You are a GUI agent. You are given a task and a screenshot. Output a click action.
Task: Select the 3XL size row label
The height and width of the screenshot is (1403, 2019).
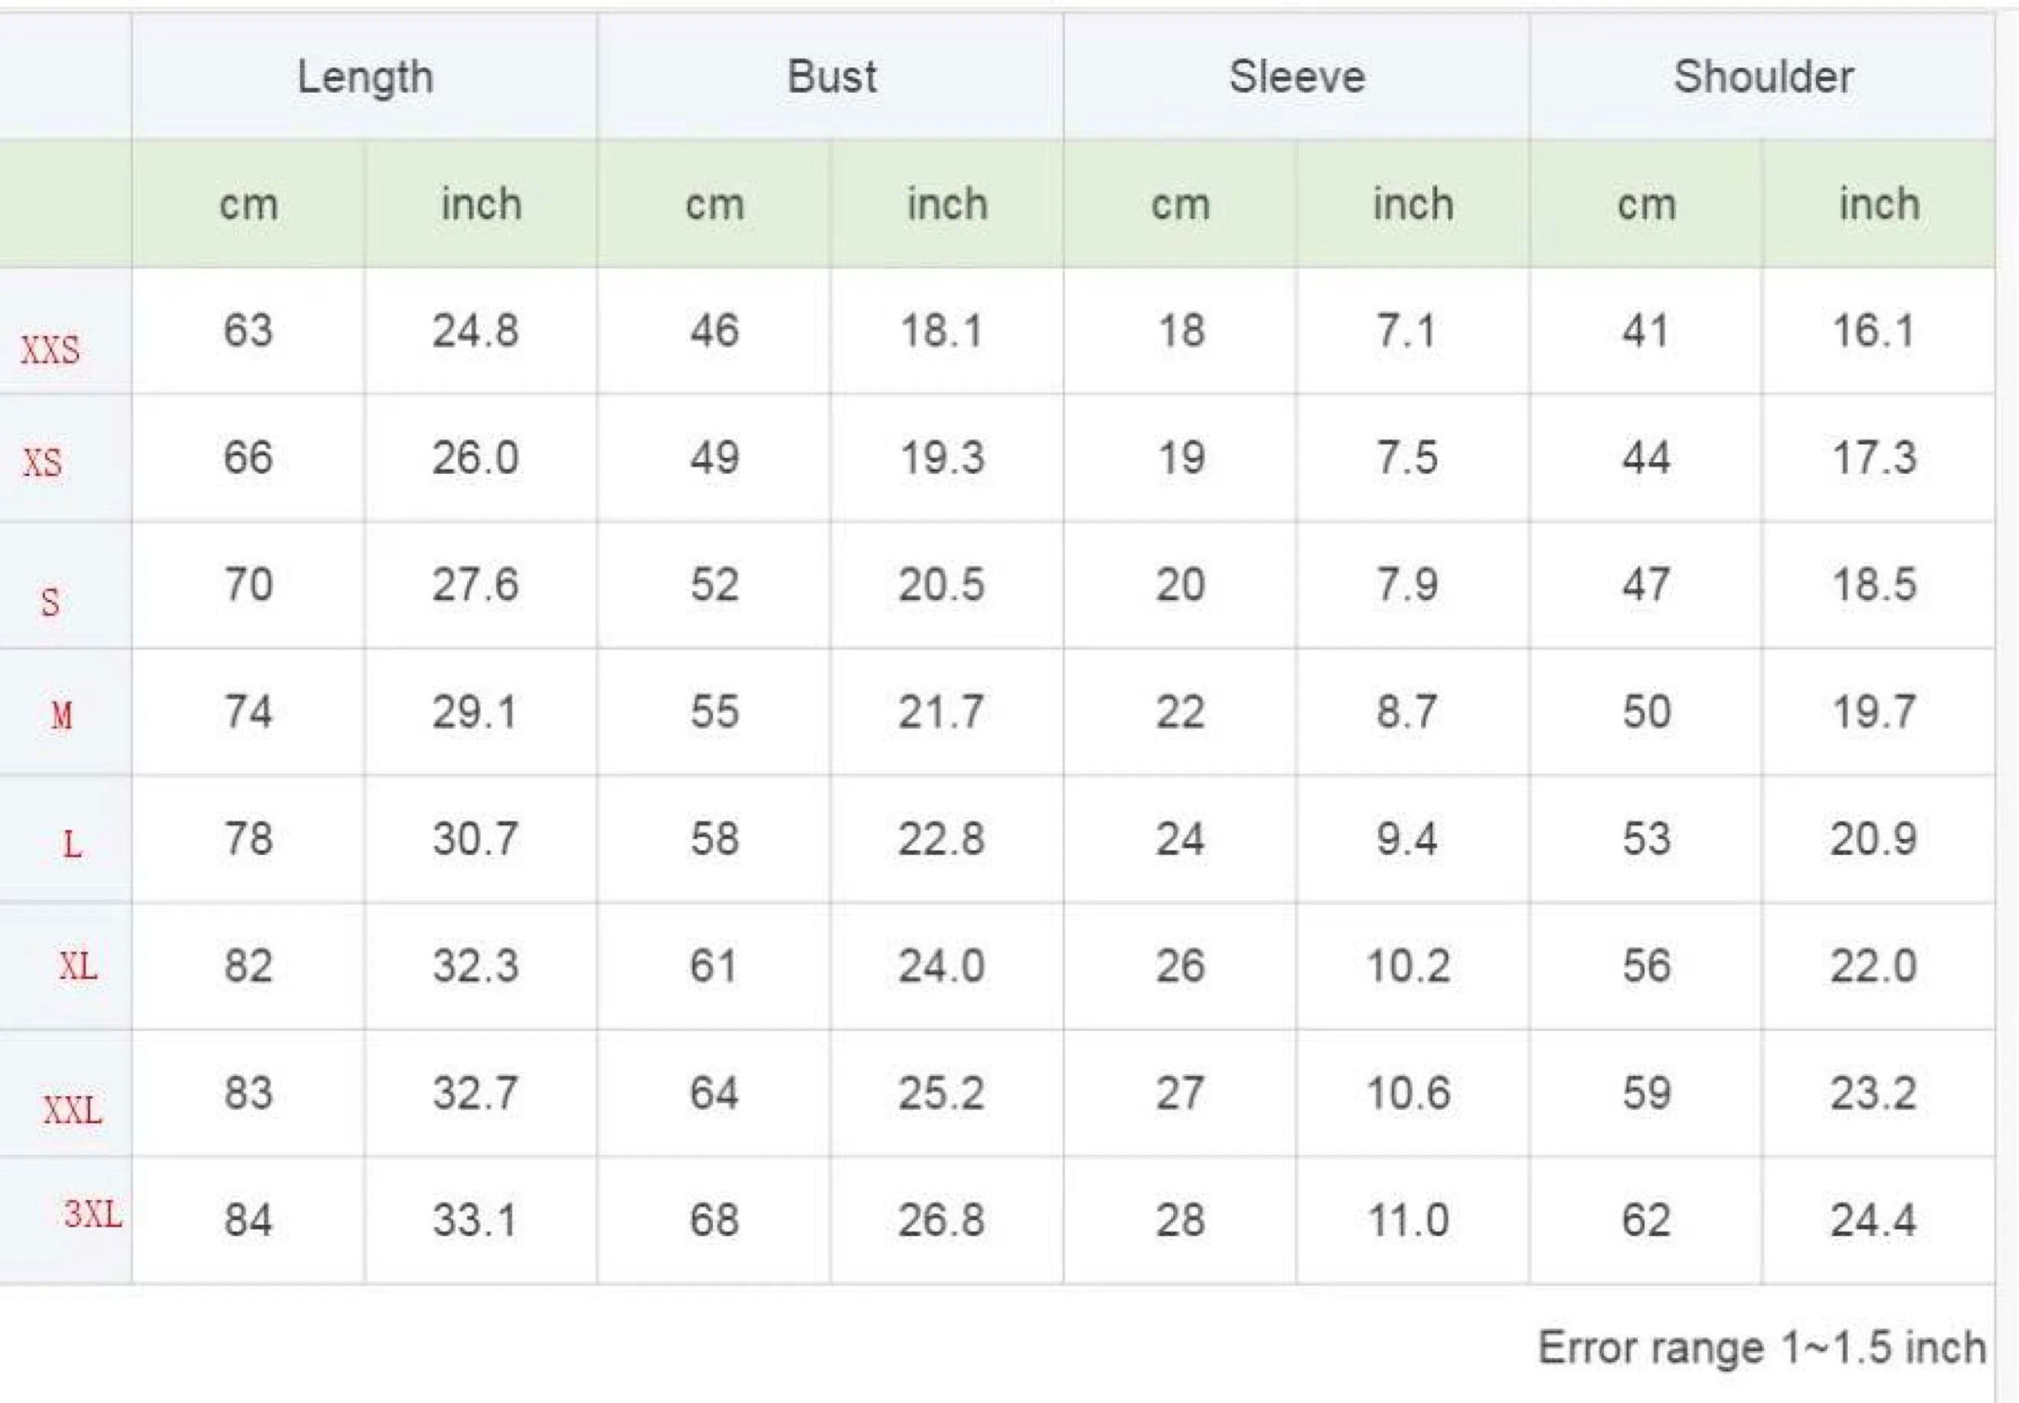point(93,1214)
